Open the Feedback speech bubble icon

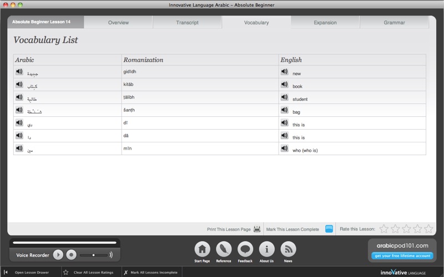click(245, 249)
